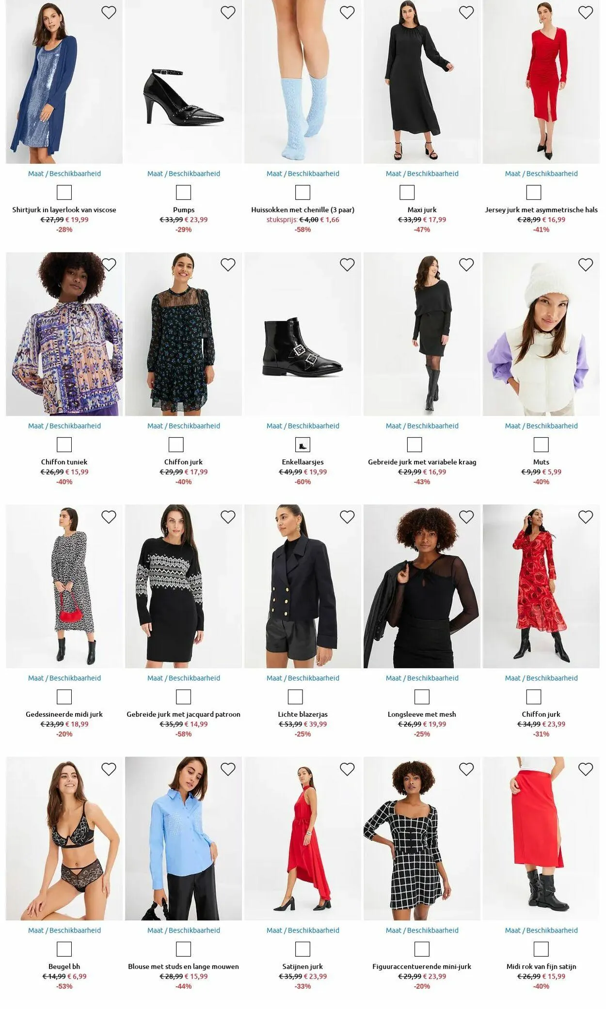Select the white color swatch under Shirtjurk in layerlook
606x1009 pixels.
pos(64,192)
